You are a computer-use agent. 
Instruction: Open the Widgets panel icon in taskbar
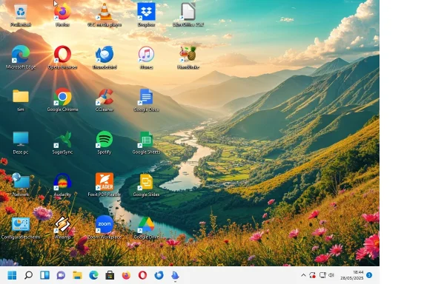[x=44, y=275]
